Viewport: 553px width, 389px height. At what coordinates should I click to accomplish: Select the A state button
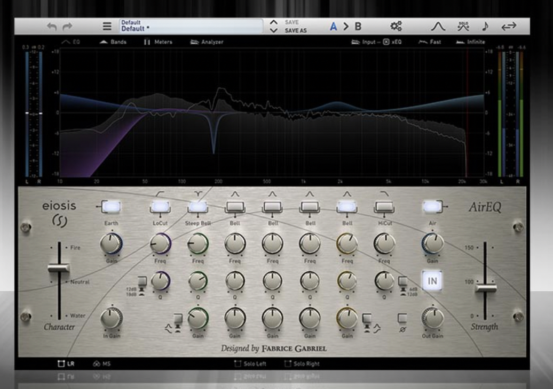coord(333,27)
